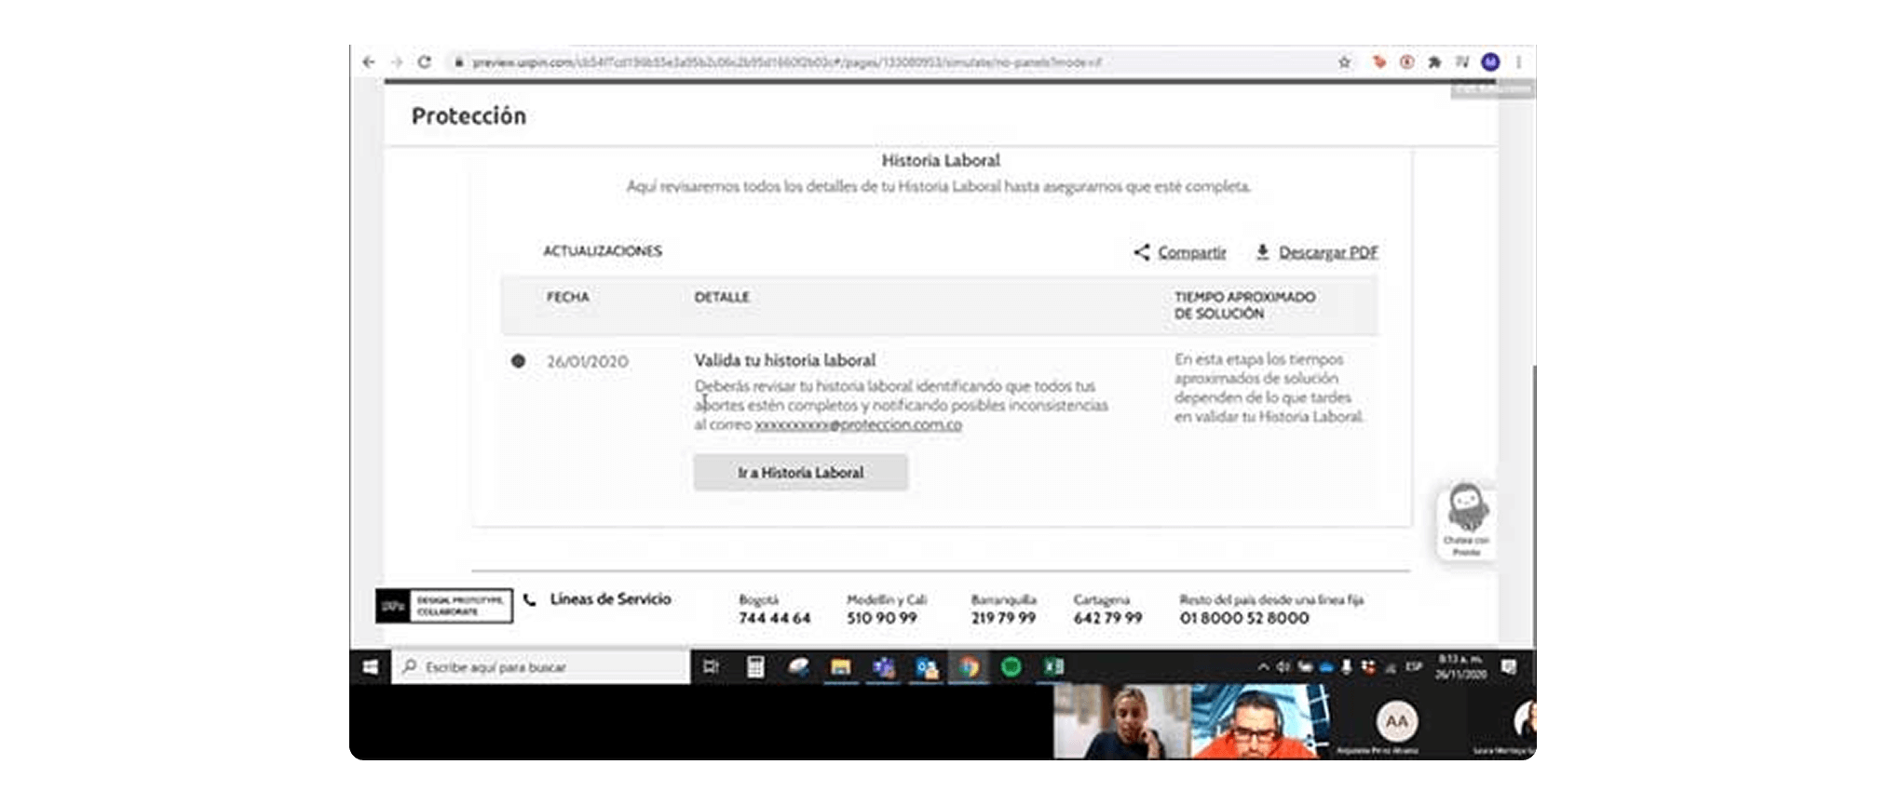Click the Valida tu historia laboral heading
The image size is (1887, 805).
click(x=784, y=360)
